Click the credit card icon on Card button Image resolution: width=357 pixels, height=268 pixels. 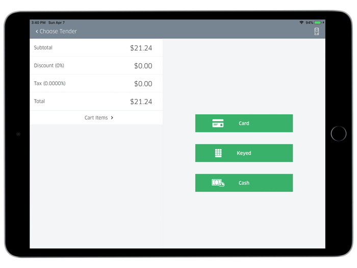218,123
